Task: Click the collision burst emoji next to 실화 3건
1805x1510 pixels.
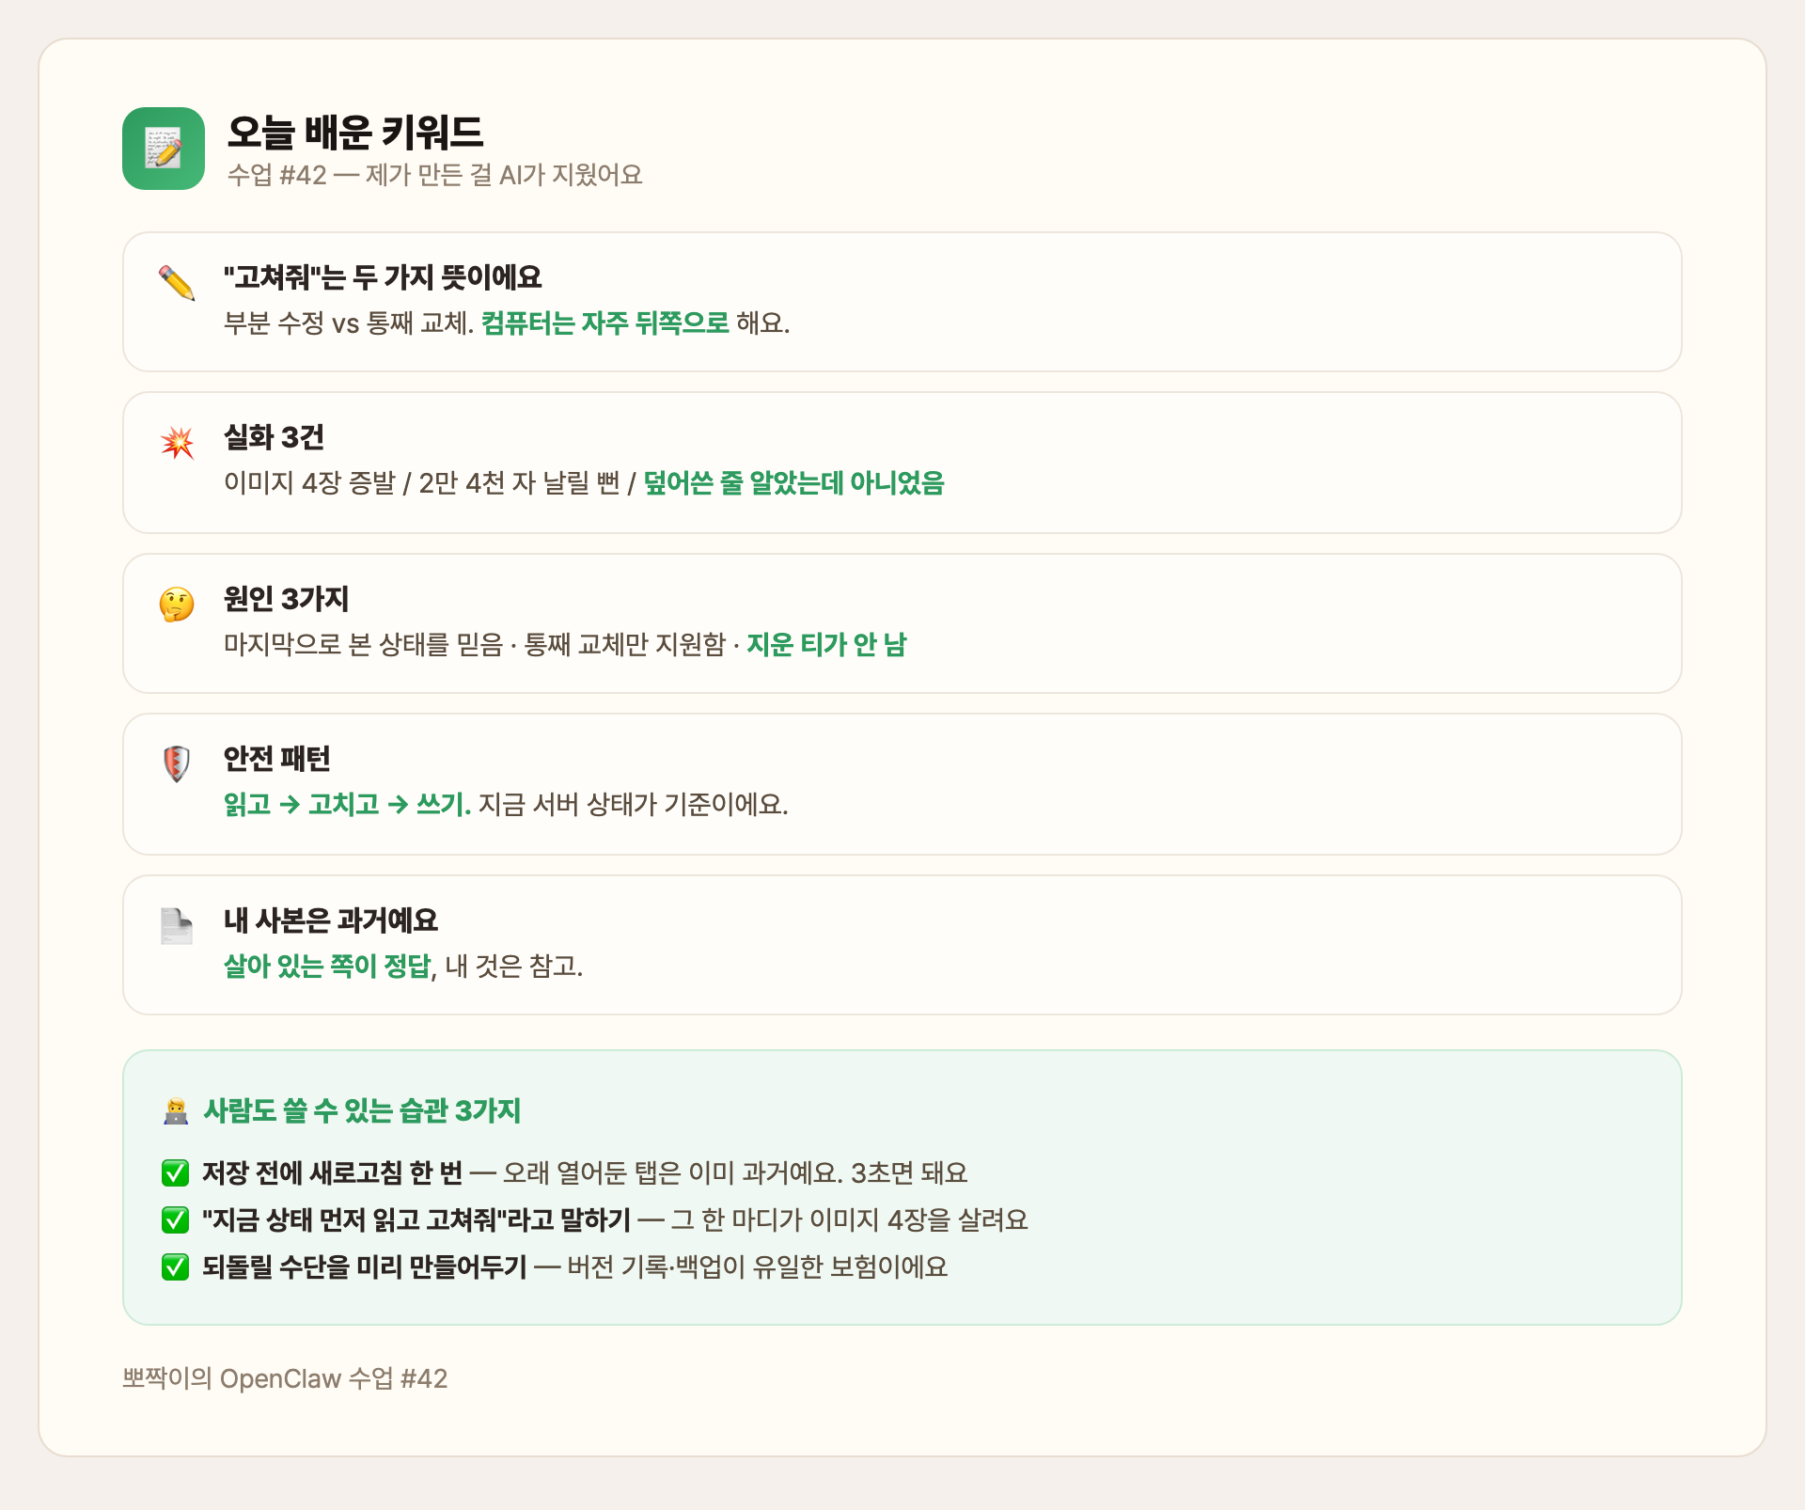Action: click(177, 442)
